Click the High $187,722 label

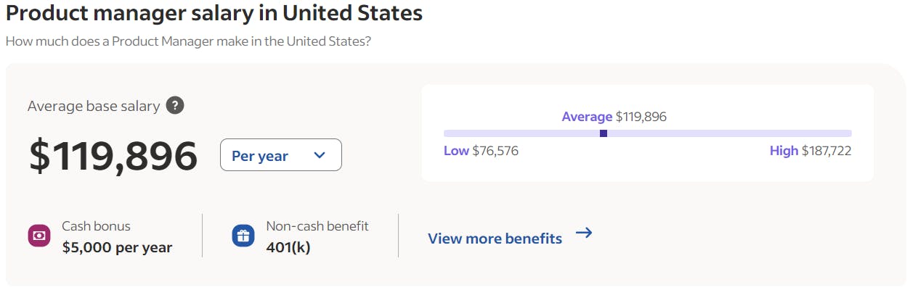pyautogui.click(x=811, y=151)
